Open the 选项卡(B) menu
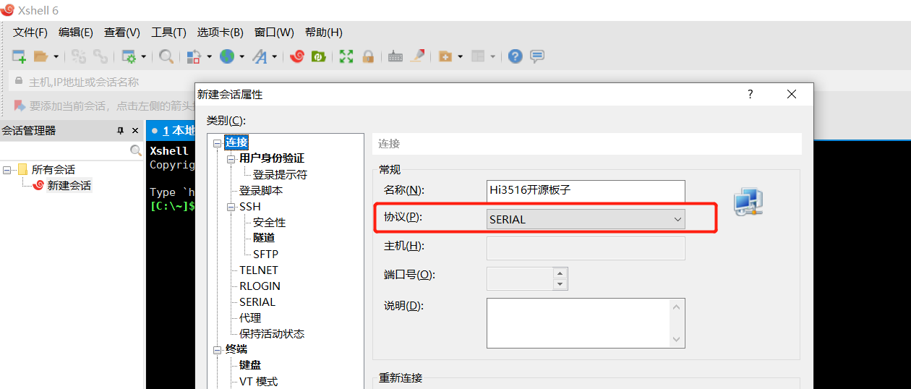 221,33
